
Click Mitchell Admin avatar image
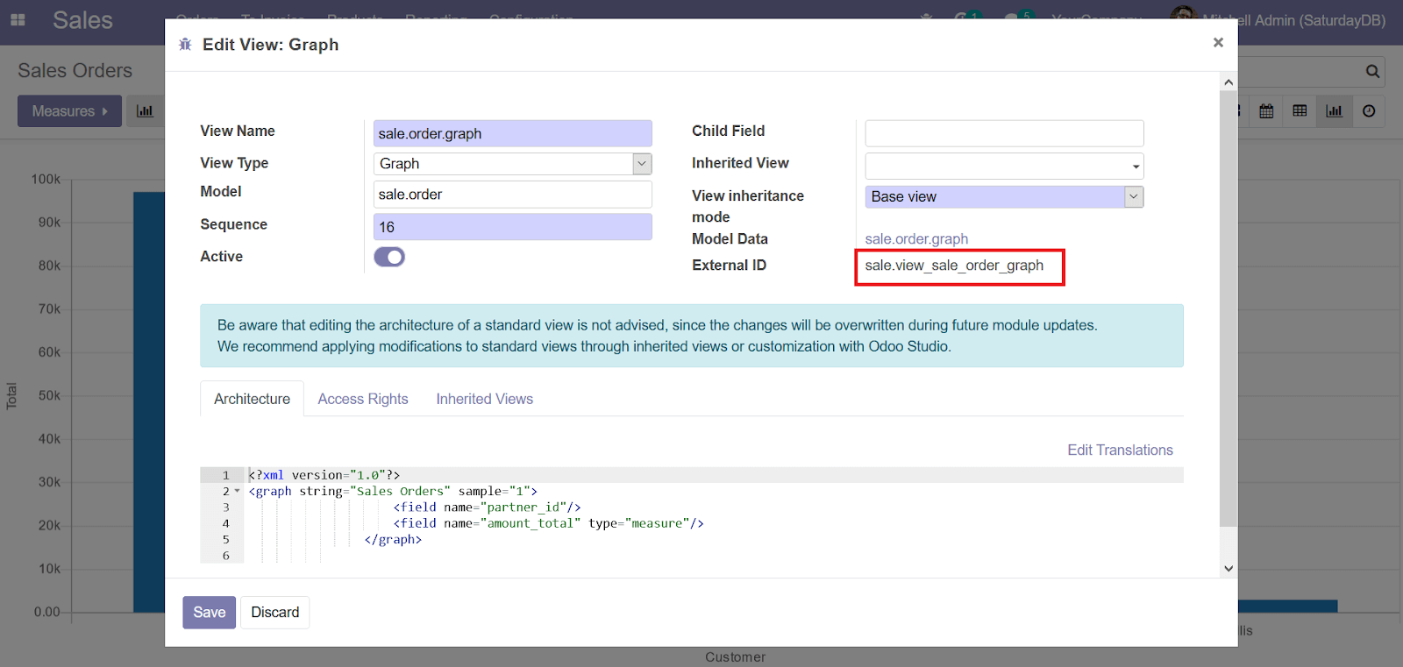(1183, 15)
